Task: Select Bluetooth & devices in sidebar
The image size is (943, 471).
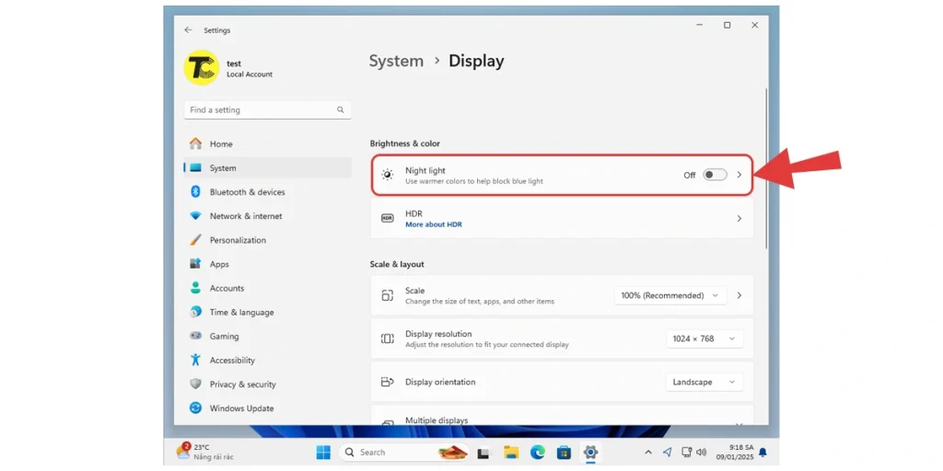Action: pos(247,192)
